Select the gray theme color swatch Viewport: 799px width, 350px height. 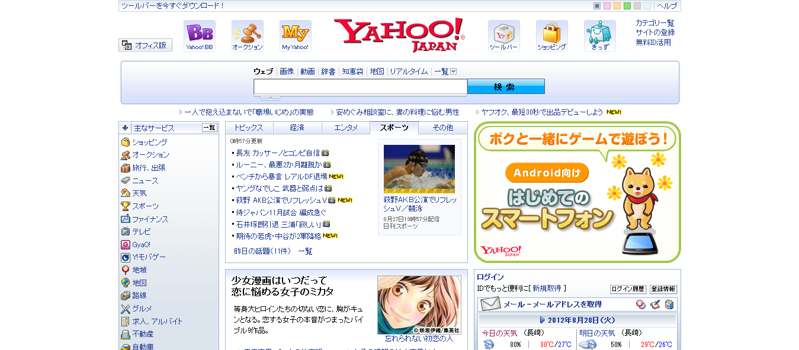637,6
